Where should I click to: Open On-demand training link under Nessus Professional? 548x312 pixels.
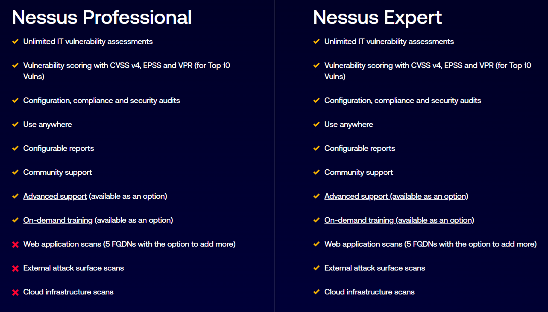pyautogui.click(x=58, y=220)
